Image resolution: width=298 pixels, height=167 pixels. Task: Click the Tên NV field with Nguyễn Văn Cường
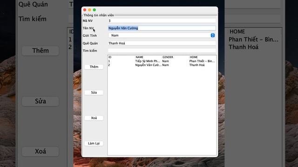[162, 28]
